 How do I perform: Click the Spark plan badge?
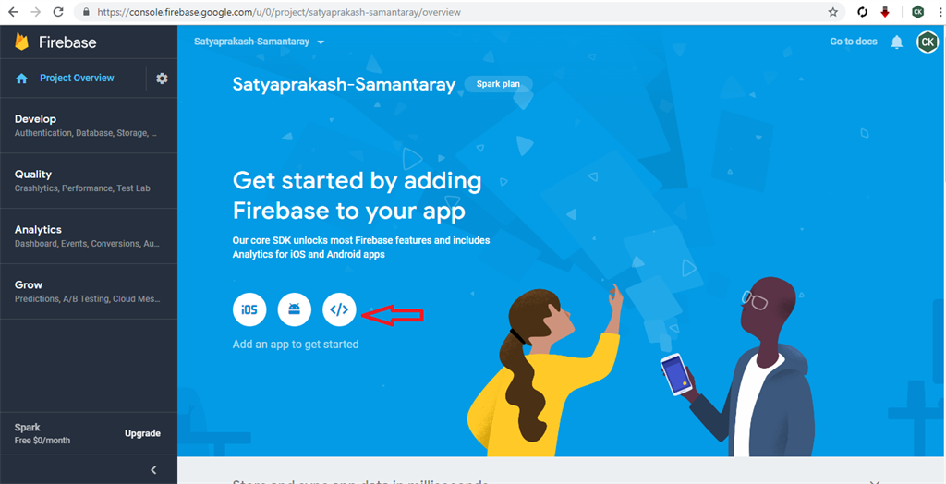point(499,84)
